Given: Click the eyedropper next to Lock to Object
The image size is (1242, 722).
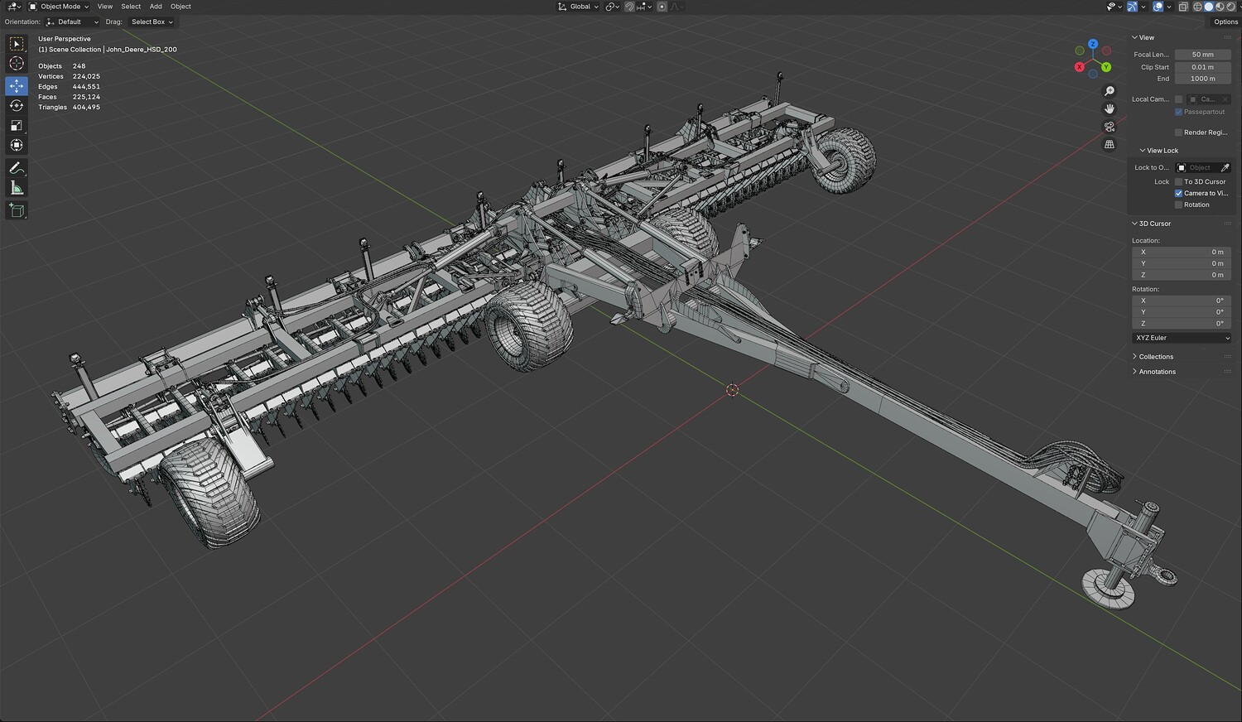Looking at the screenshot, I should [1225, 168].
